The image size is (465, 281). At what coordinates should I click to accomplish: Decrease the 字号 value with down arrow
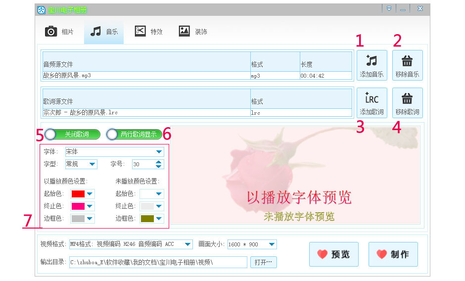(x=159, y=166)
